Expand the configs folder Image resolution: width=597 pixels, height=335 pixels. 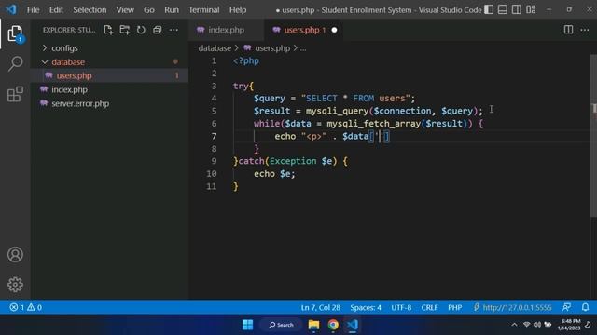[x=64, y=48]
